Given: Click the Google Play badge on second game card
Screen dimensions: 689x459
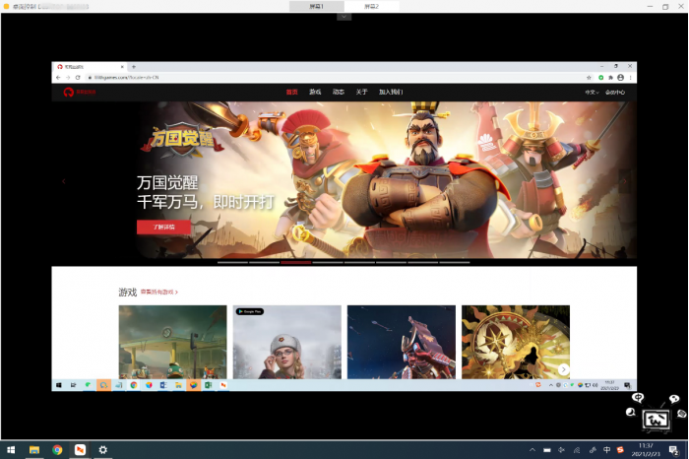Looking at the screenshot, I should [x=250, y=311].
